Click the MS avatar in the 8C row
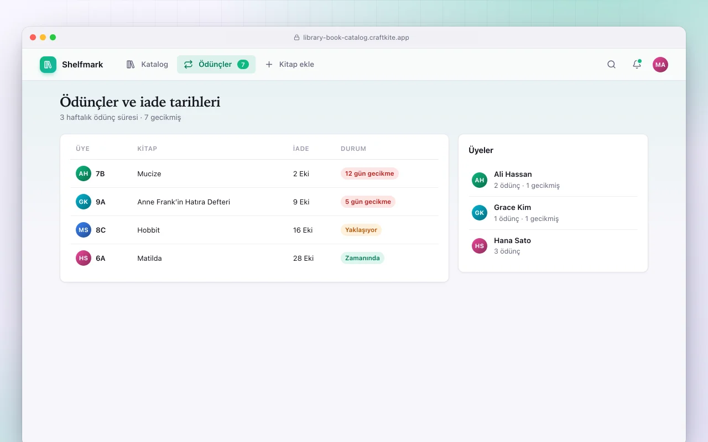Viewport: 708px width, 442px height. (84, 230)
